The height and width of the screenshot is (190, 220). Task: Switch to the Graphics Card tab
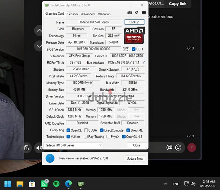pyautogui.click(x=55, y=14)
